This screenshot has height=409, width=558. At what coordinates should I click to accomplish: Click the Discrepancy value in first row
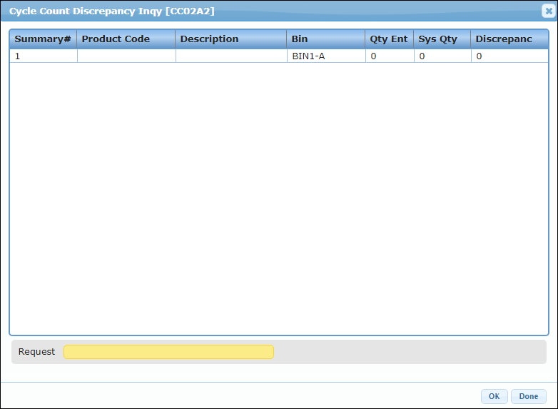[x=508, y=56]
